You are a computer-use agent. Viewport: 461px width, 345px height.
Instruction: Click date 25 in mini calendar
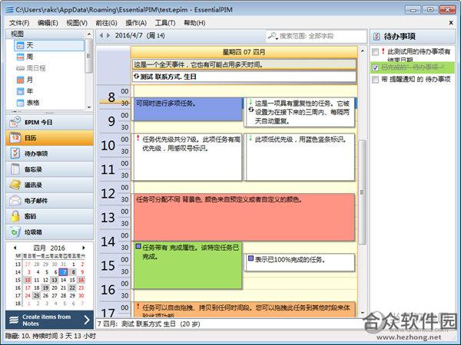(37, 295)
